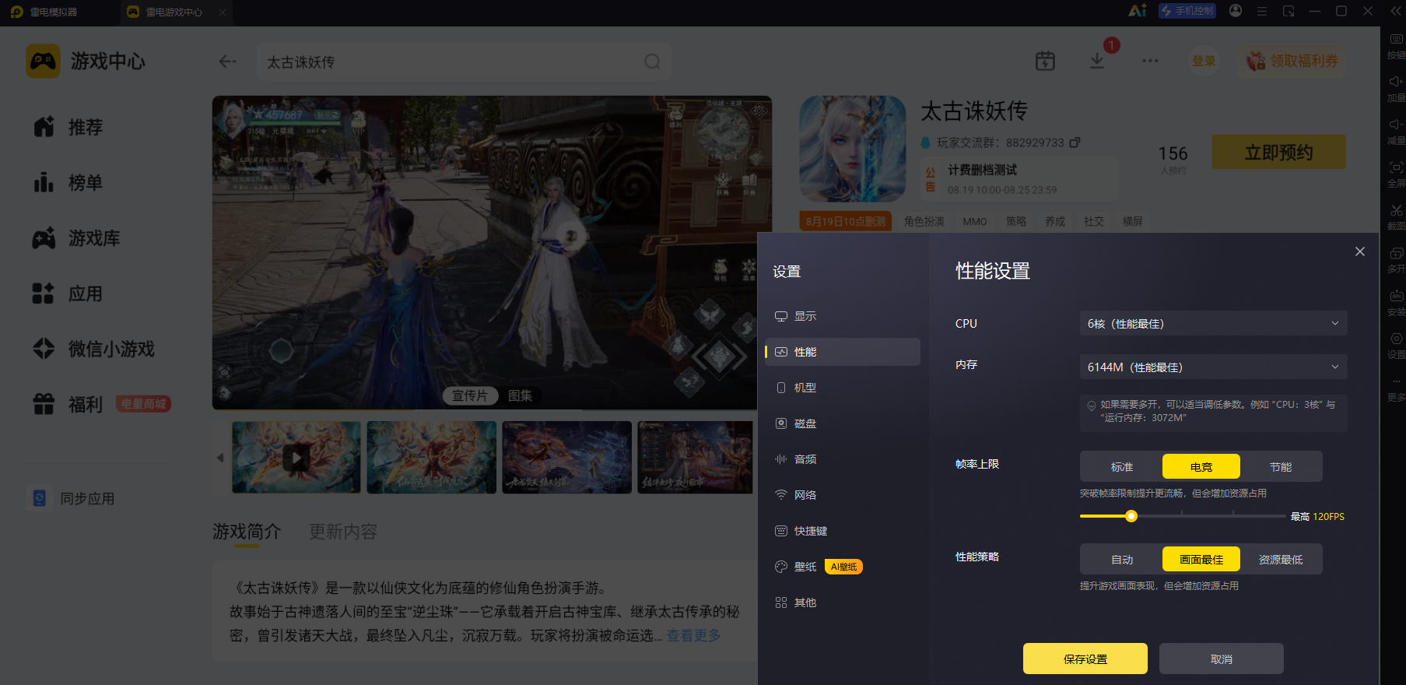The image size is (1406, 685).
Task: Close the settings dialog
Action: tap(1360, 251)
